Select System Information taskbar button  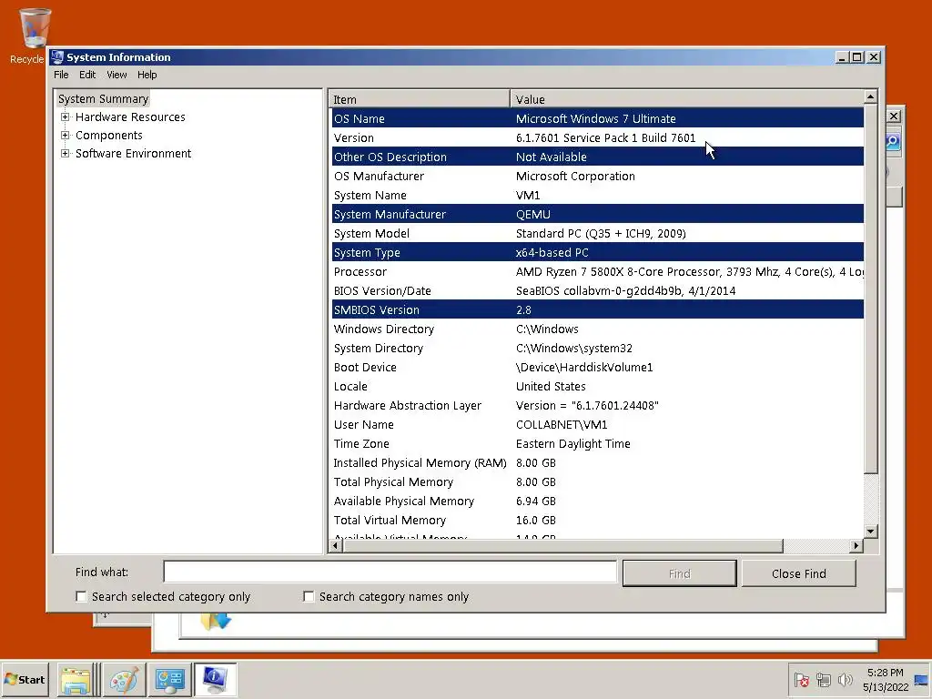click(215, 680)
